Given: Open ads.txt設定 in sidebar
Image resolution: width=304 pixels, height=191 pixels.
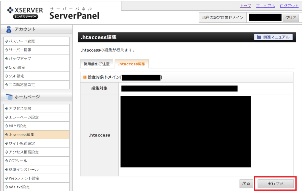Looking at the screenshot, I should pos(37,187).
